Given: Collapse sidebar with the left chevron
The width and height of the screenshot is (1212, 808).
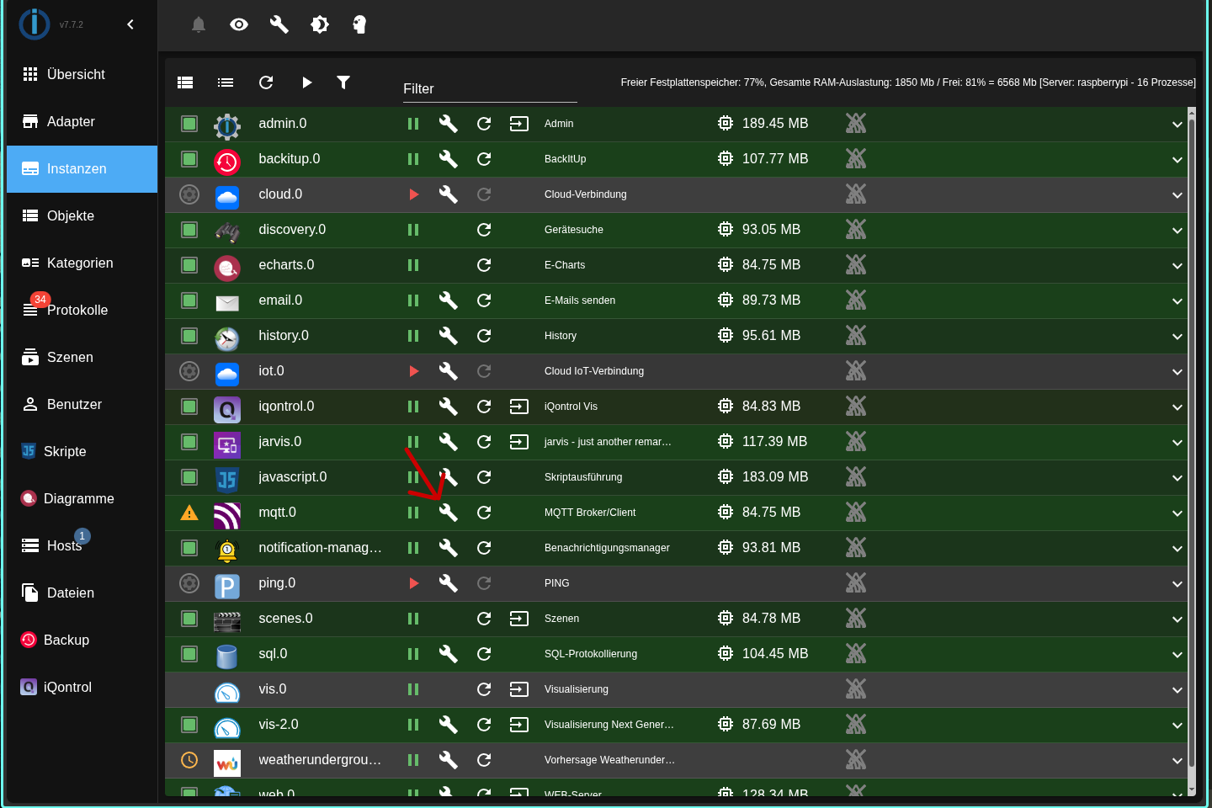Looking at the screenshot, I should point(130,24).
